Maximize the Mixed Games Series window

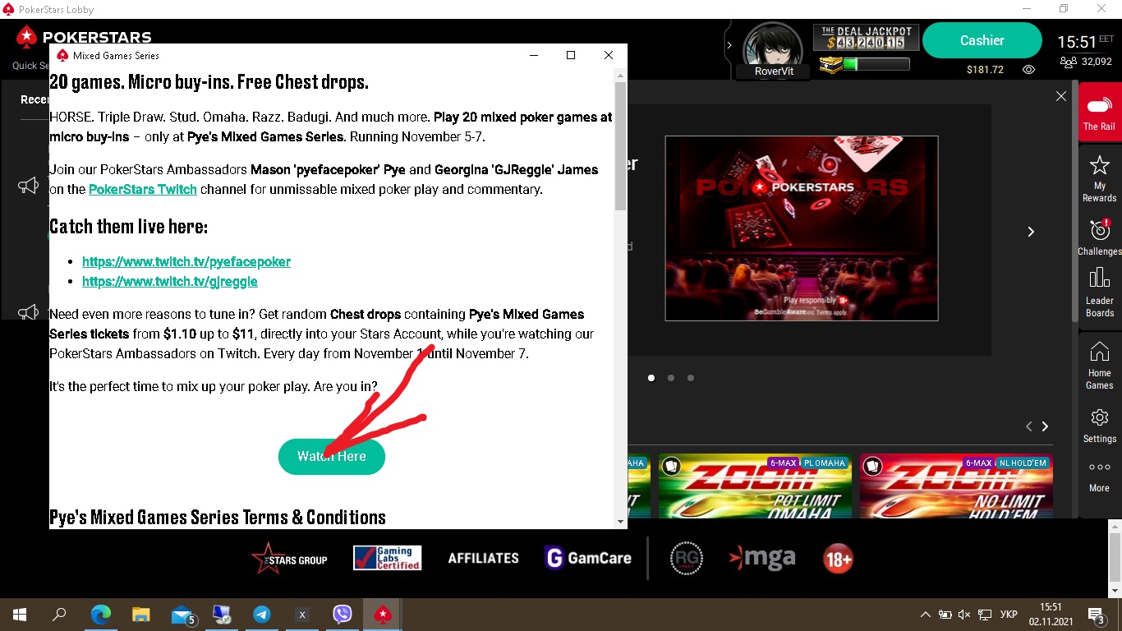[571, 55]
